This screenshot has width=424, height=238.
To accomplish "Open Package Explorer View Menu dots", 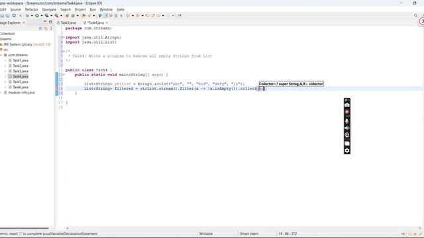I will click(52, 28).
